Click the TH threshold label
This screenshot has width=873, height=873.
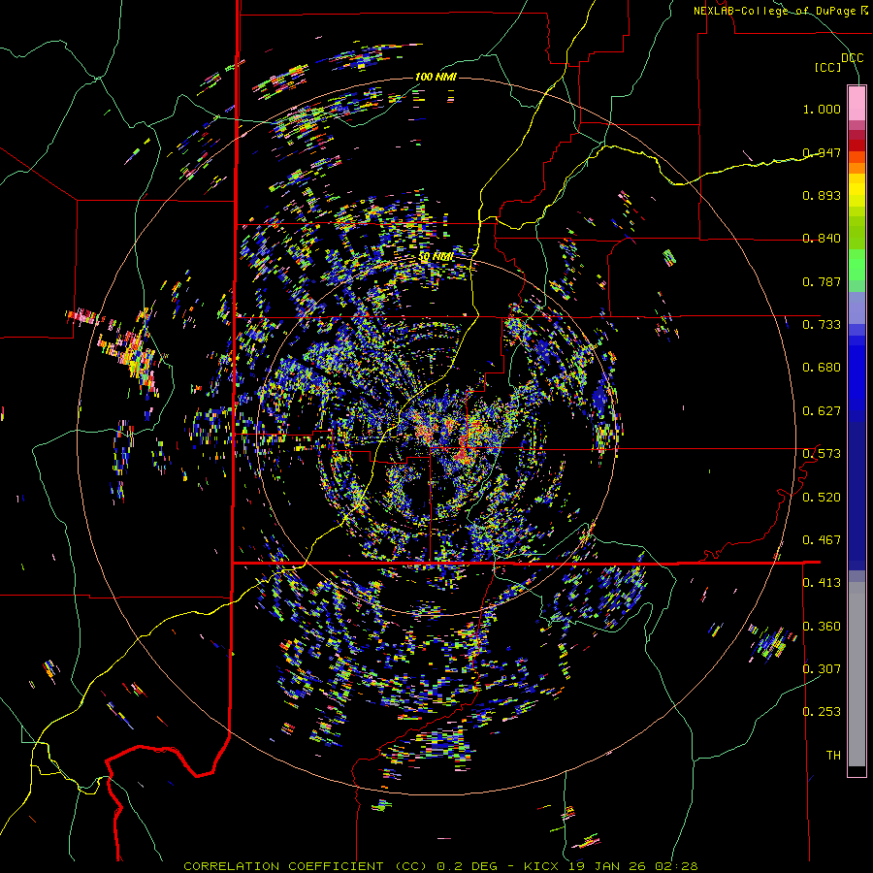[x=833, y=756]
